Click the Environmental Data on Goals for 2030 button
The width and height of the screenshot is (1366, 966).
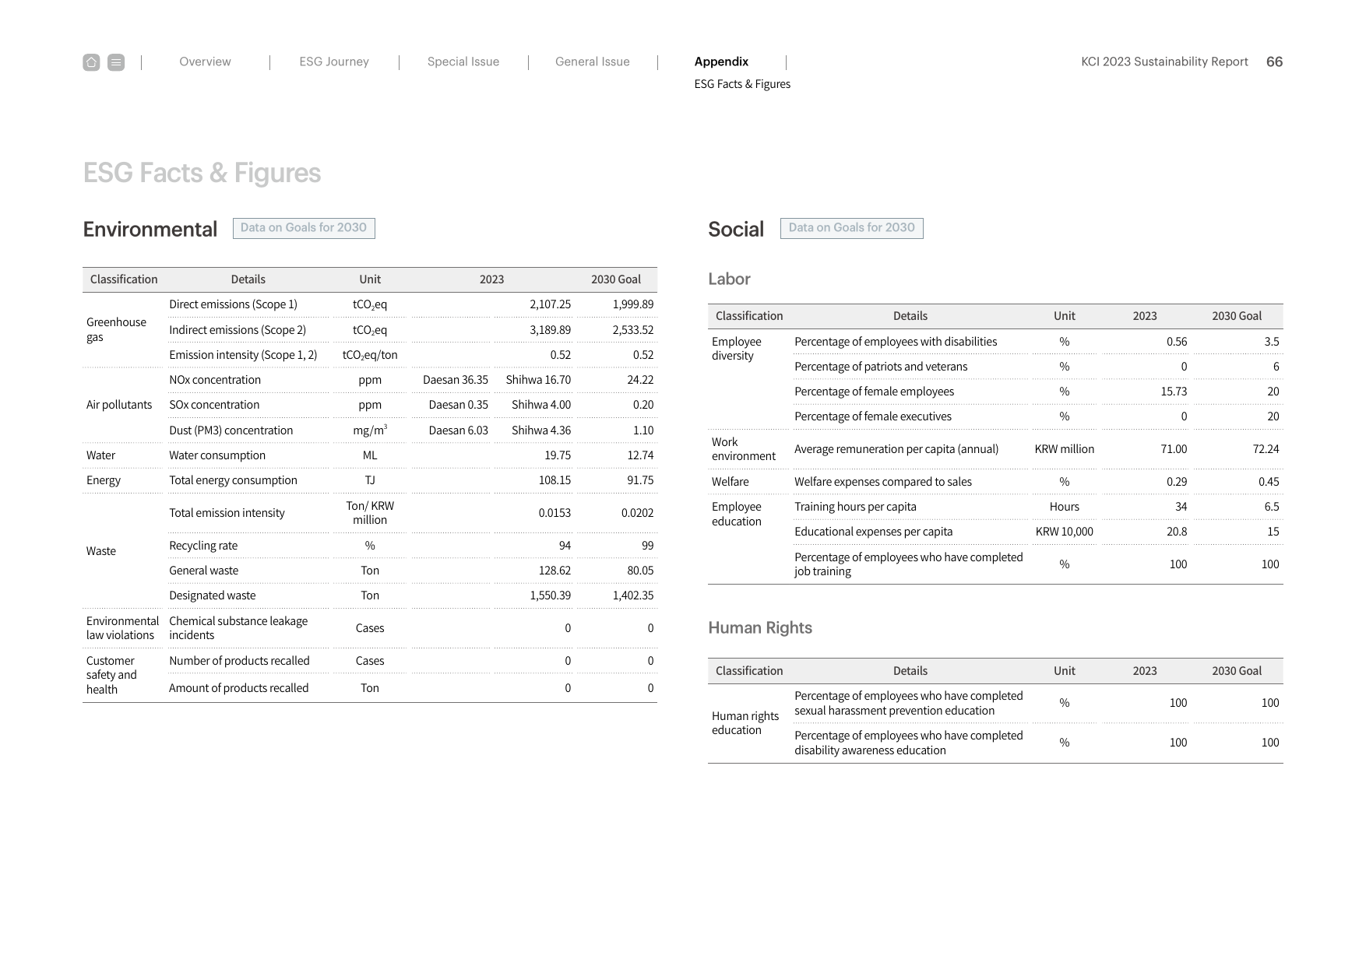(x=304, y=228)
